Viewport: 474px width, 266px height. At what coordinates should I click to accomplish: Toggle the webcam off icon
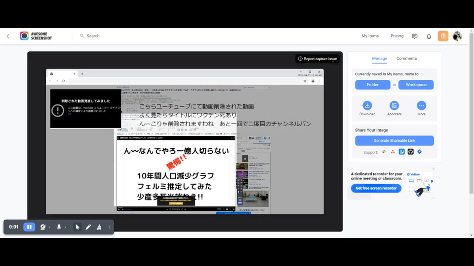pos(43,227)
